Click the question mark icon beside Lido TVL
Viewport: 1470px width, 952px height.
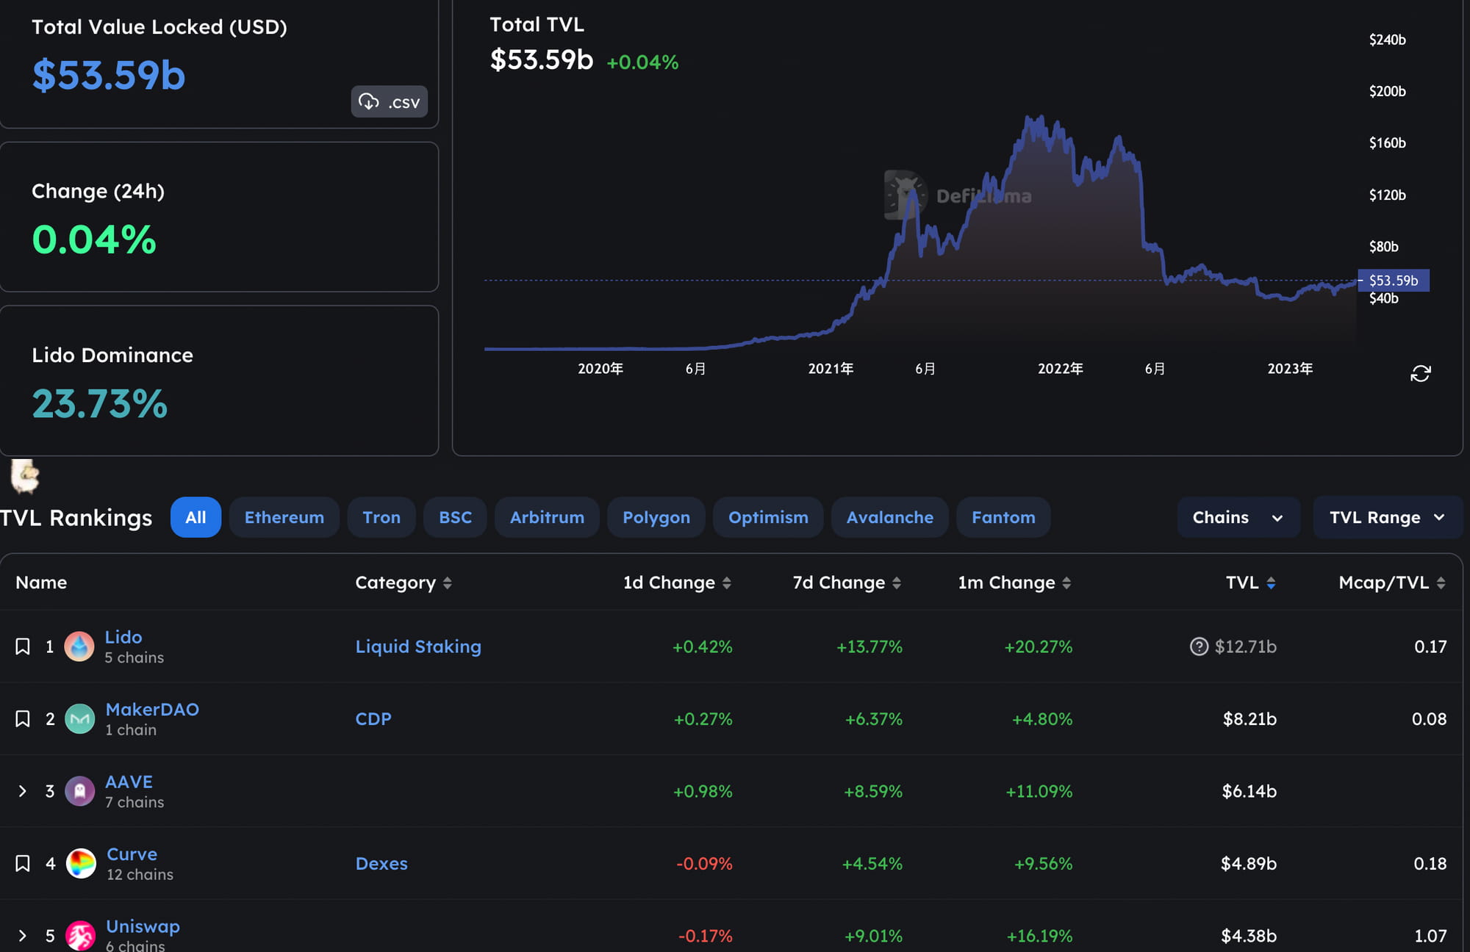click(1199, 646)
